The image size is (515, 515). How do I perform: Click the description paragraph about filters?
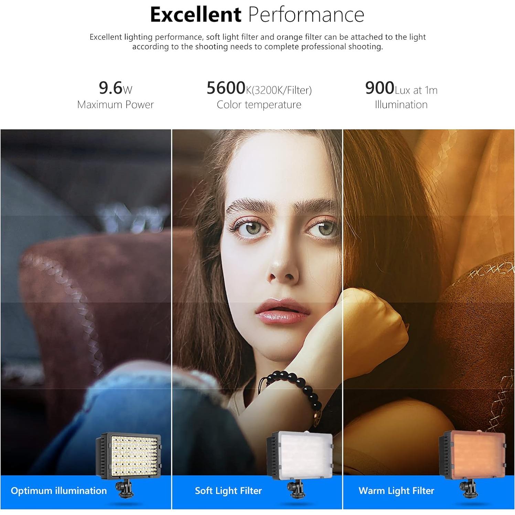pos(258,42)
